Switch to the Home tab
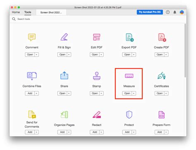This screenshot has width=196, height=150. click(16, 12)
